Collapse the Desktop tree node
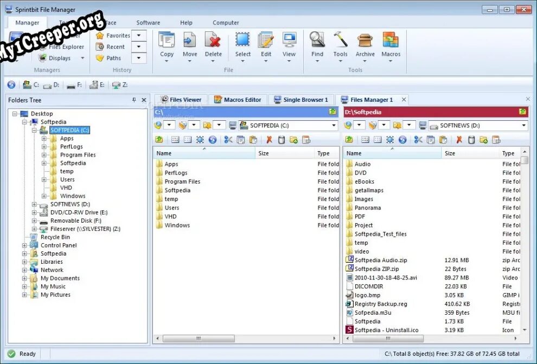 (x=15, y=114)
